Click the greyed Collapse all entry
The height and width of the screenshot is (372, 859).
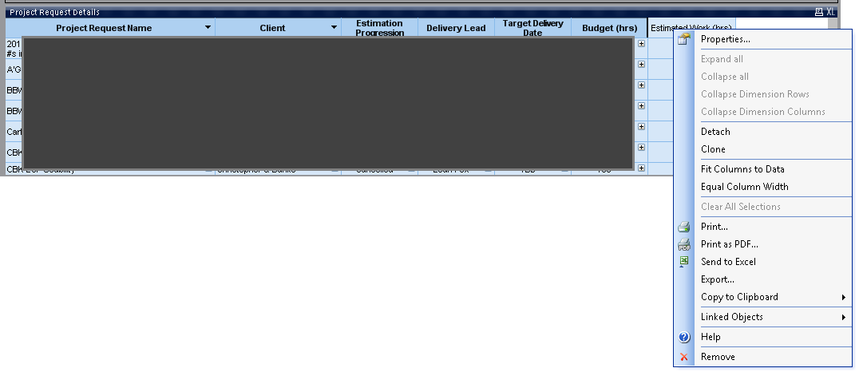coord(773,77)
